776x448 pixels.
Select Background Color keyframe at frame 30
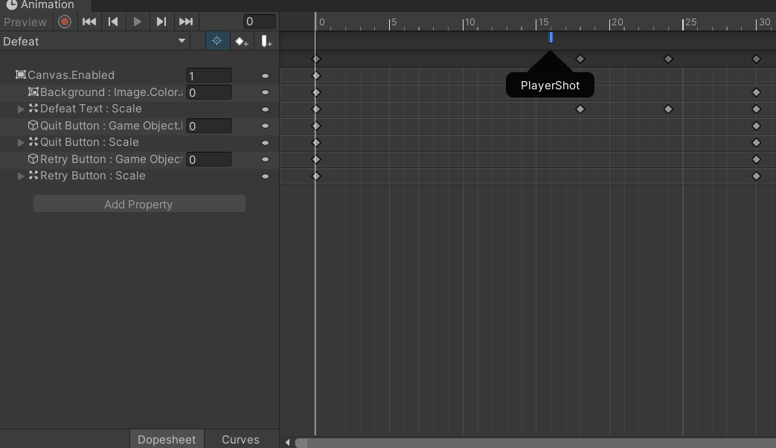pos(756,92)
